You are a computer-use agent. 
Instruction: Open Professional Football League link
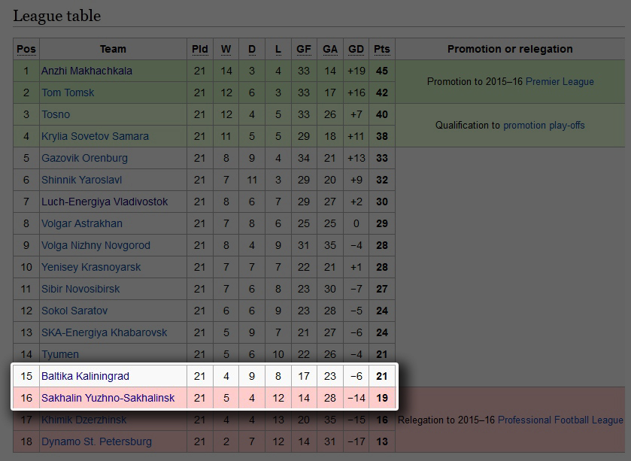coord(560,420)
